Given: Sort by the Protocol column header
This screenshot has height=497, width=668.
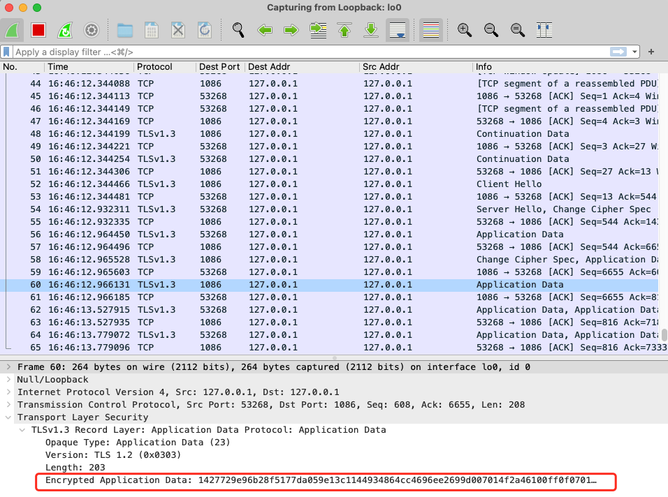Looking at the screenshot, I should (164, 67).
